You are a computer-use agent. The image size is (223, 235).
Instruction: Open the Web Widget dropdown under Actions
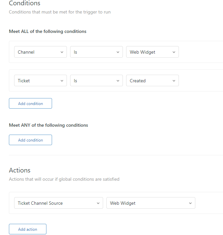(151, 203)
